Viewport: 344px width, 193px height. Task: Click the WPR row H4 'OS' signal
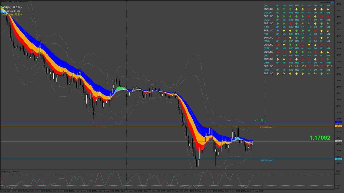[x=309, y=52]
